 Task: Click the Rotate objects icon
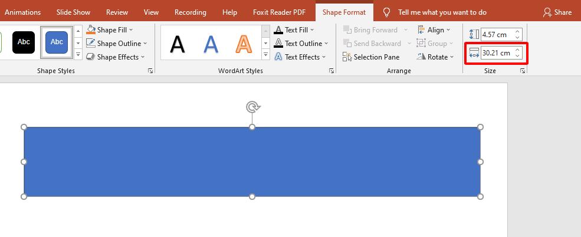(421, 57)
